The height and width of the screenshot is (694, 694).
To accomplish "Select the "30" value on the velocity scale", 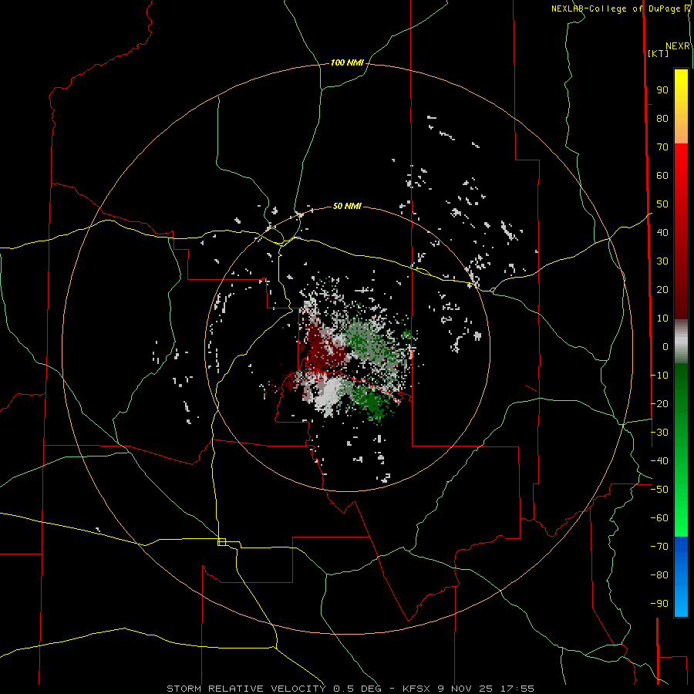I will [x=662, y=261].
